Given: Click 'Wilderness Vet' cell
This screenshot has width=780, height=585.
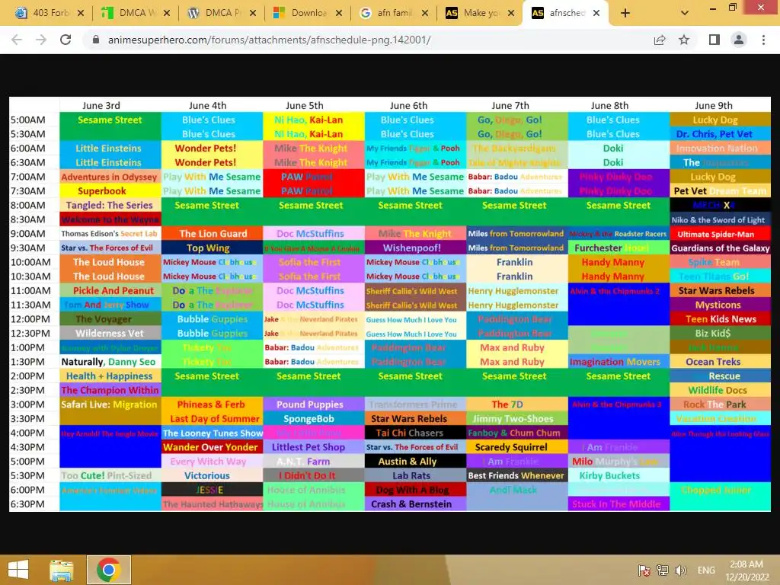Looking at the screenshot, I should click(110, 334).
